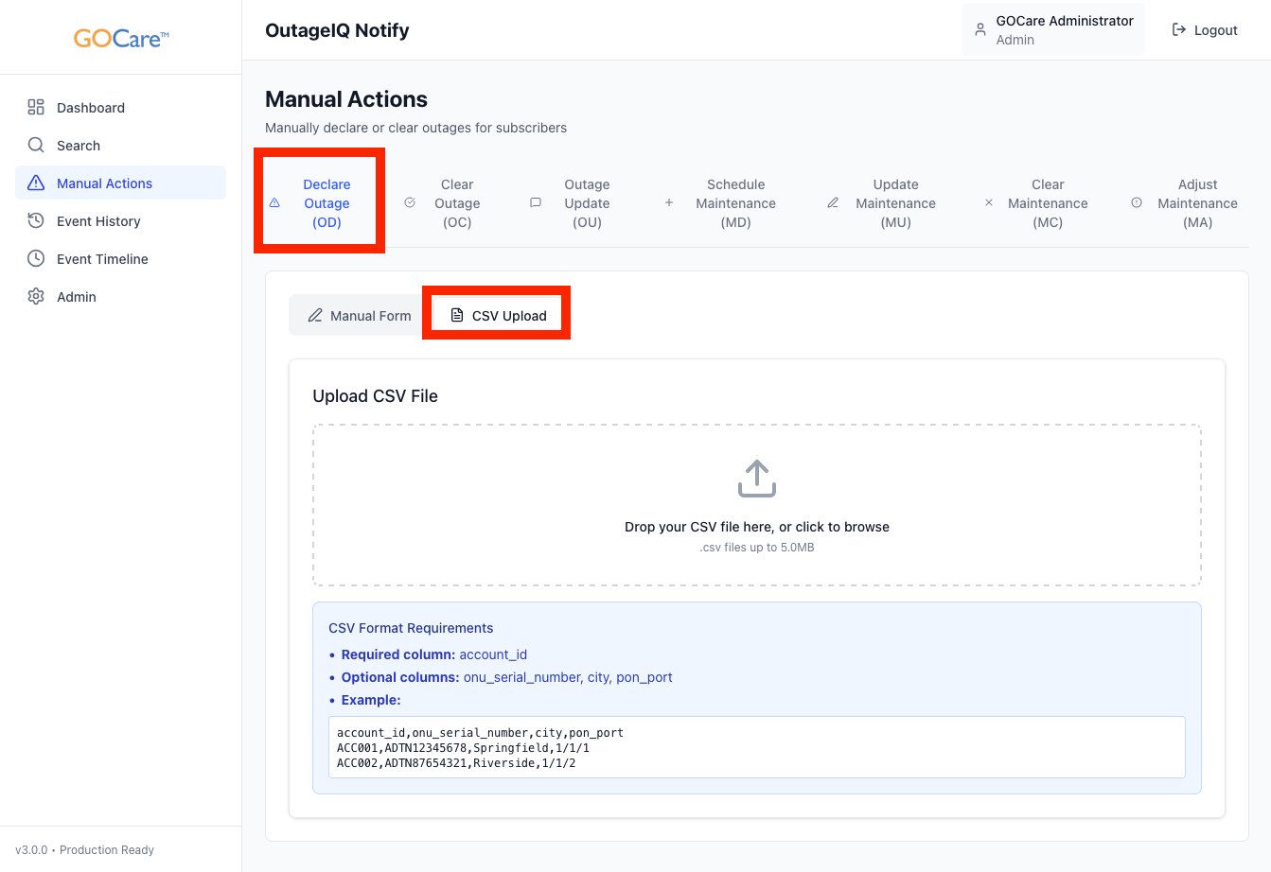This screenshot has height=872, width=1271.
Task: Open the Outage Update (OU) tab
Action: pyautogui.click(x=586, y=203)
